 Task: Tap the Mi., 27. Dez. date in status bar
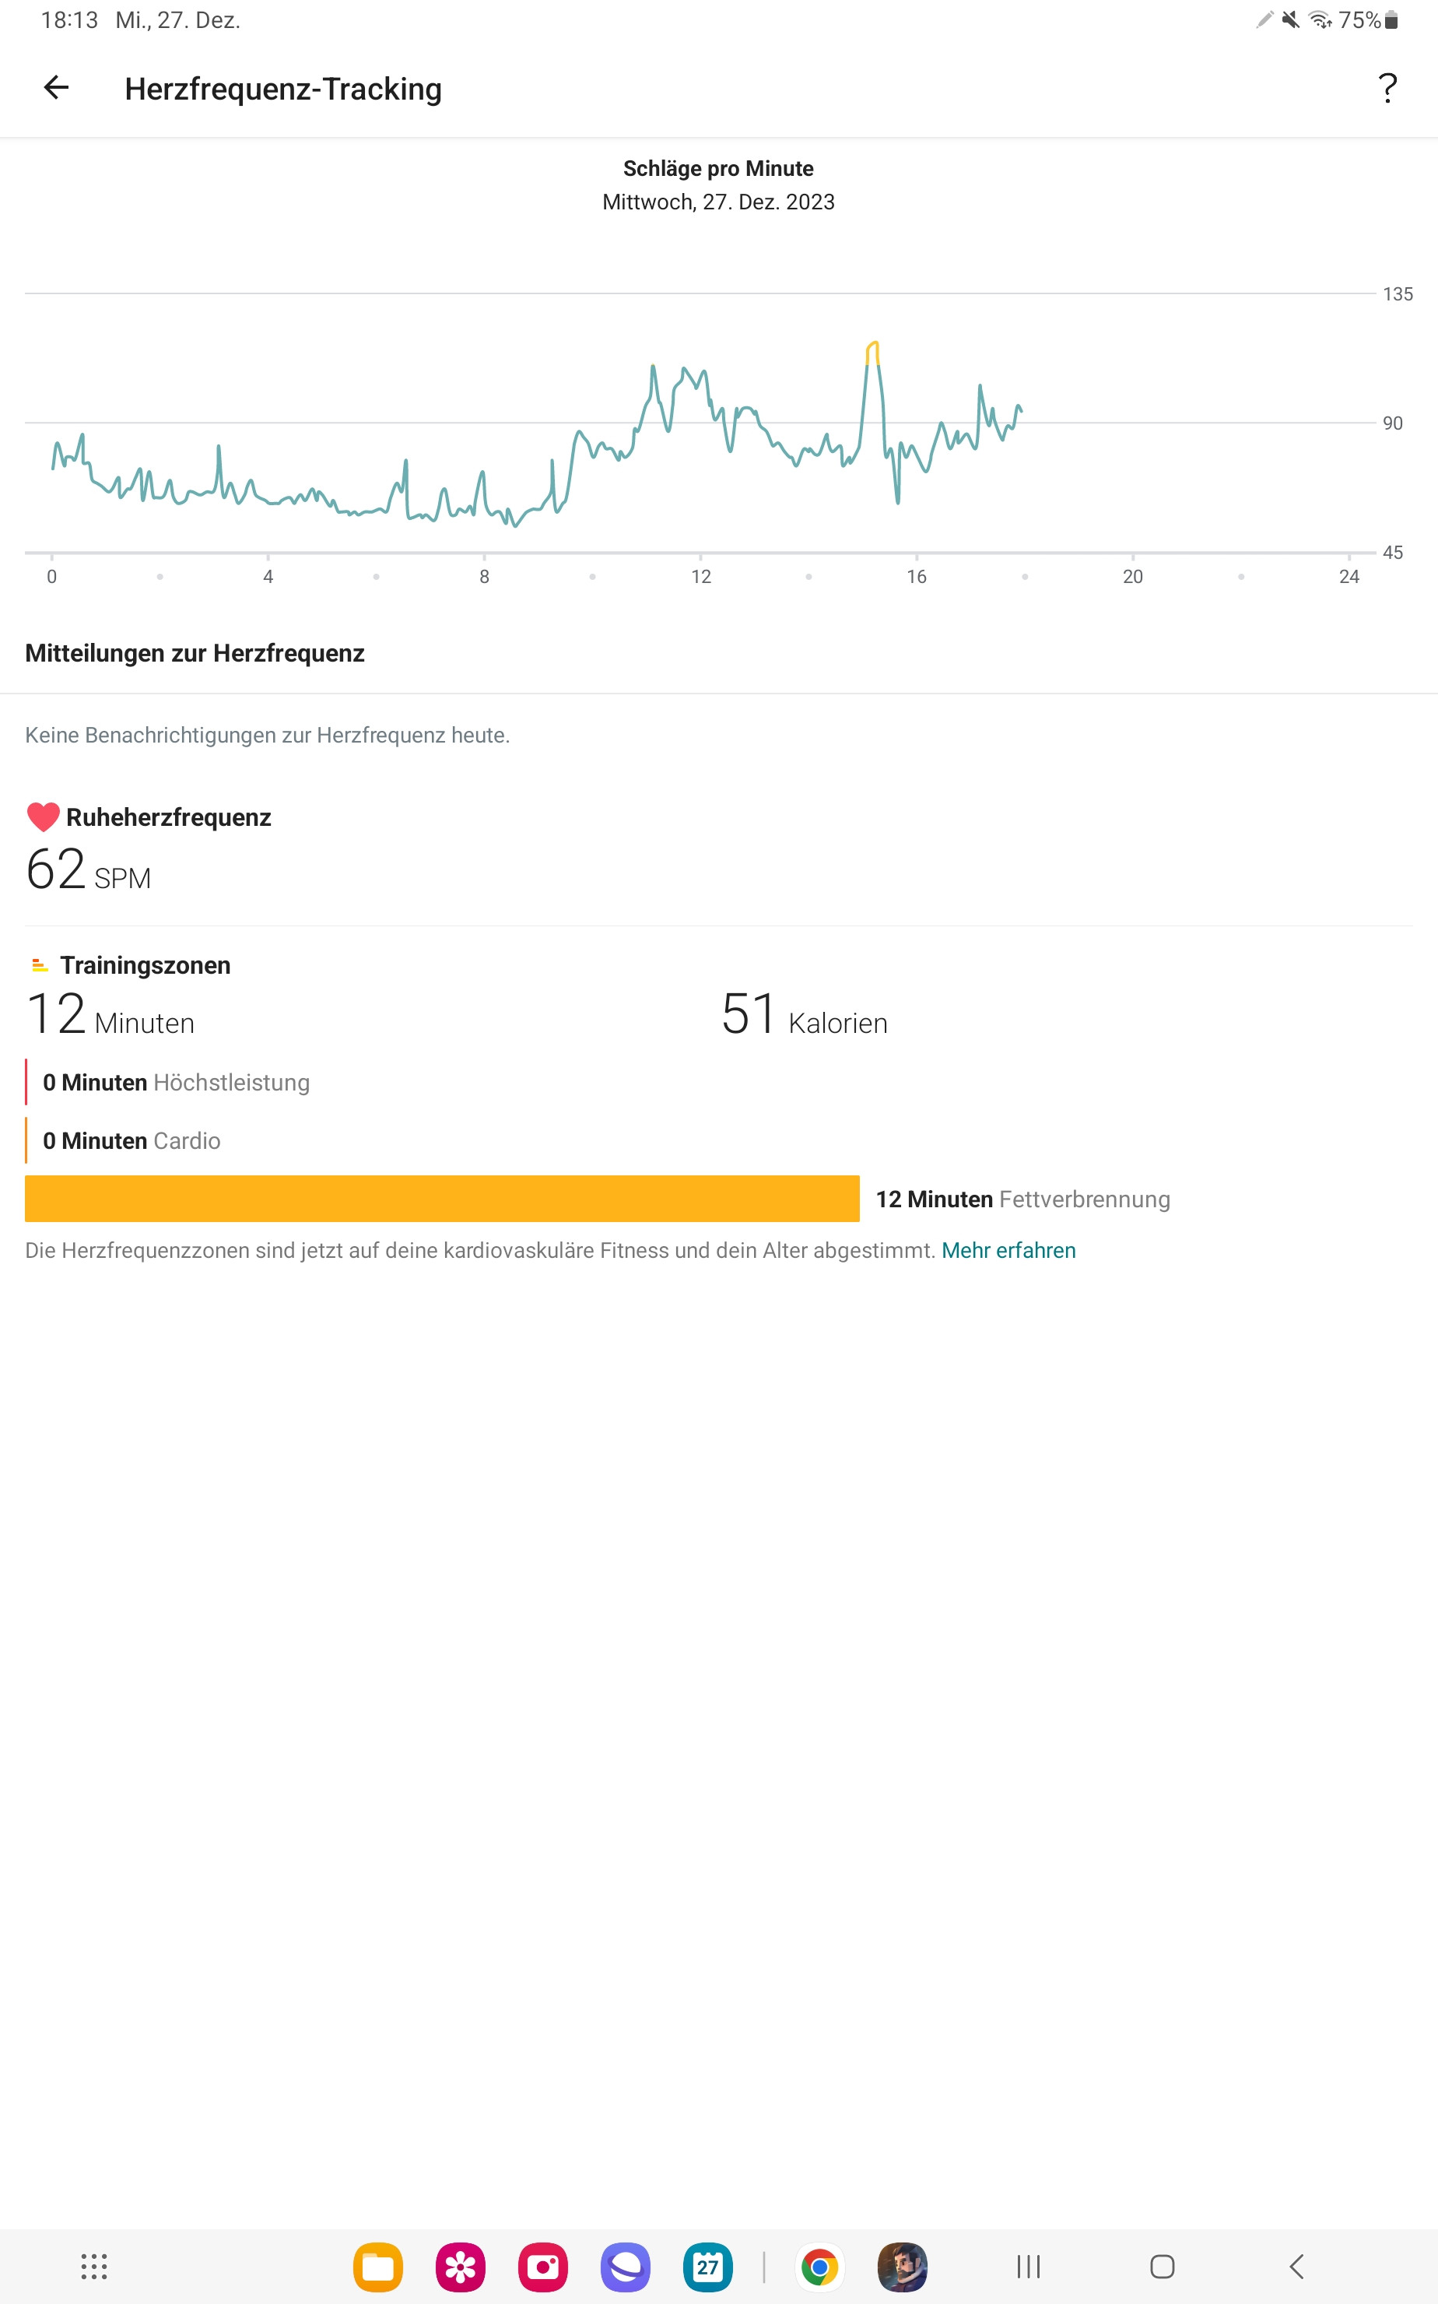[178, 20]
